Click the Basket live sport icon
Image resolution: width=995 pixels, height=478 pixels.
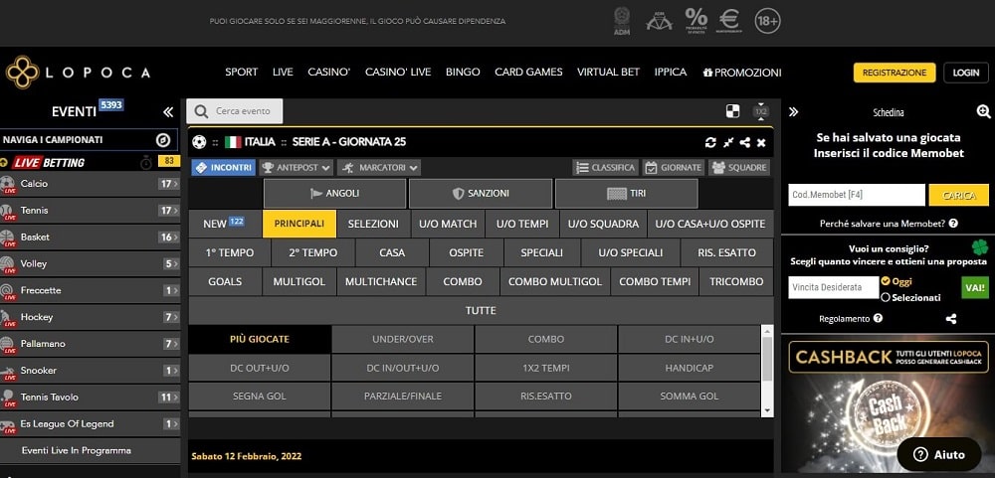[8, 238]
